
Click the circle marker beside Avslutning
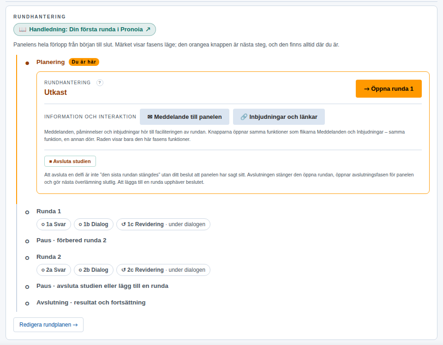[x=27, y=304]
